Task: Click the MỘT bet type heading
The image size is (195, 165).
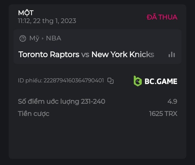Action: click(x=26, y=13)
